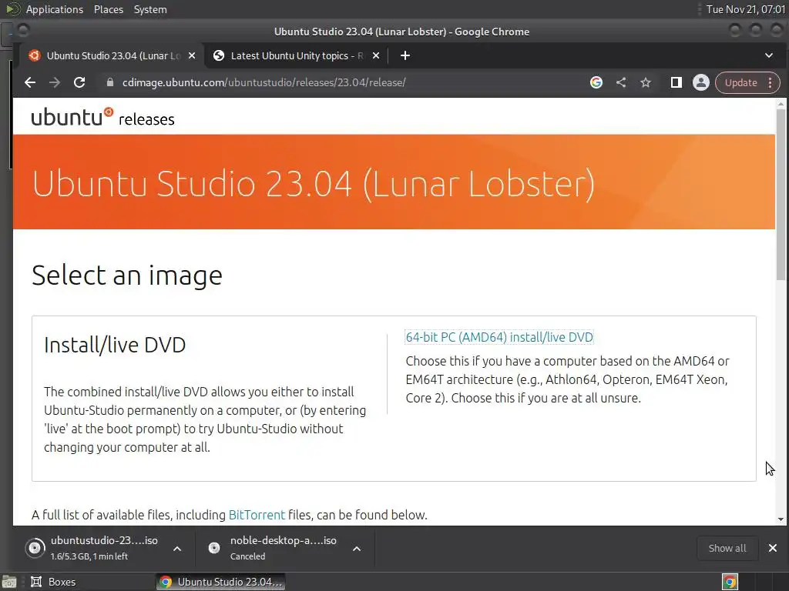
Task: Close the Latest Ubuntu Unity topics tab
Action: coord(376,55)
